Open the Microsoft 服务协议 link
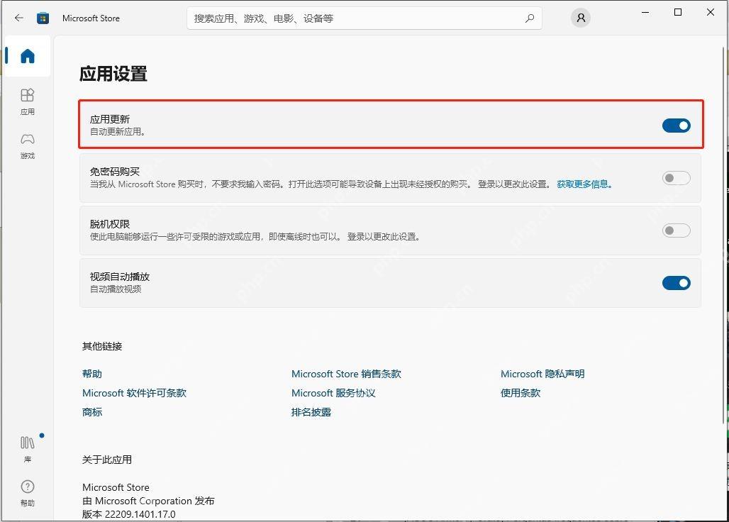The height and width of the screenshot is (522, 729). pyautogui.click(x=333, y=393)
